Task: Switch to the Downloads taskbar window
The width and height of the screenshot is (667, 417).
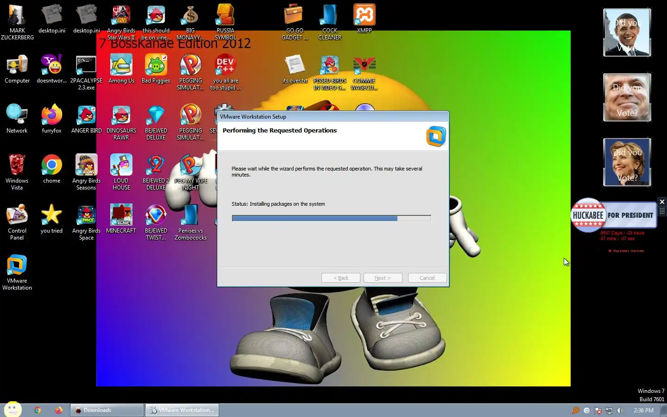Action: 107,410
